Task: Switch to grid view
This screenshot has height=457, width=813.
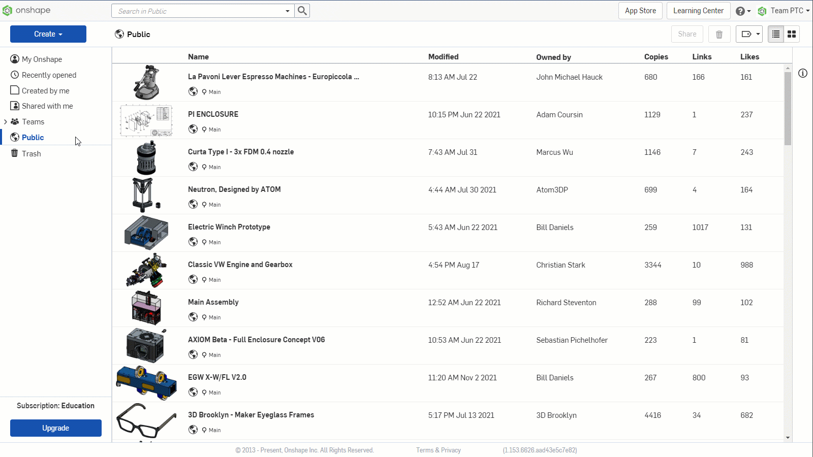Action: 792,34
